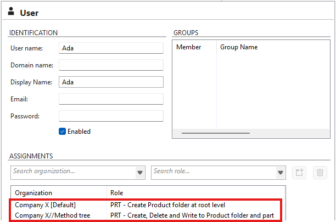Click the Domain name input field
This screenshot has height=222, width=336.
click(x=111, y=65)
